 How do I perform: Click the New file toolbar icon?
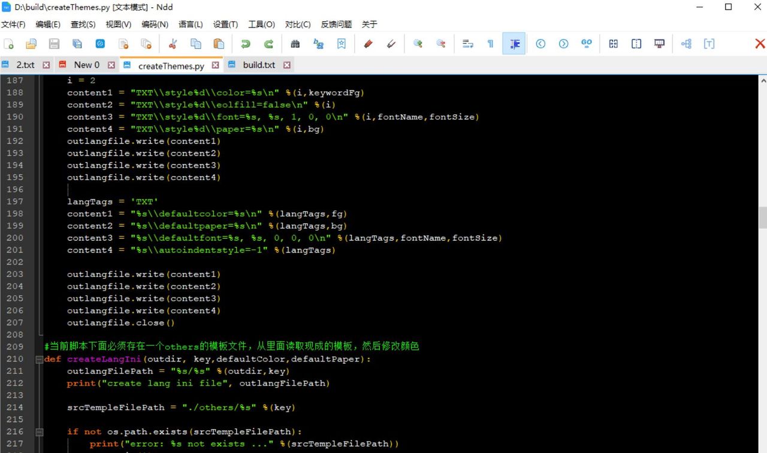coord(9,44)
